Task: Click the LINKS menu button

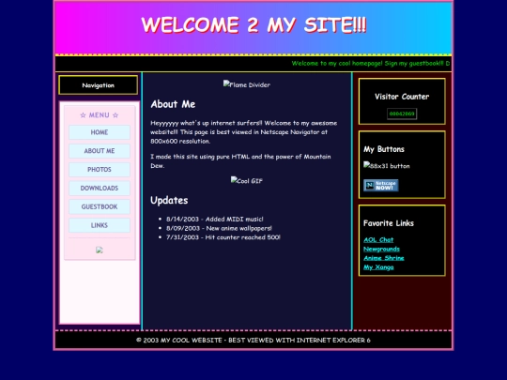Action: (x=100, y=225)
